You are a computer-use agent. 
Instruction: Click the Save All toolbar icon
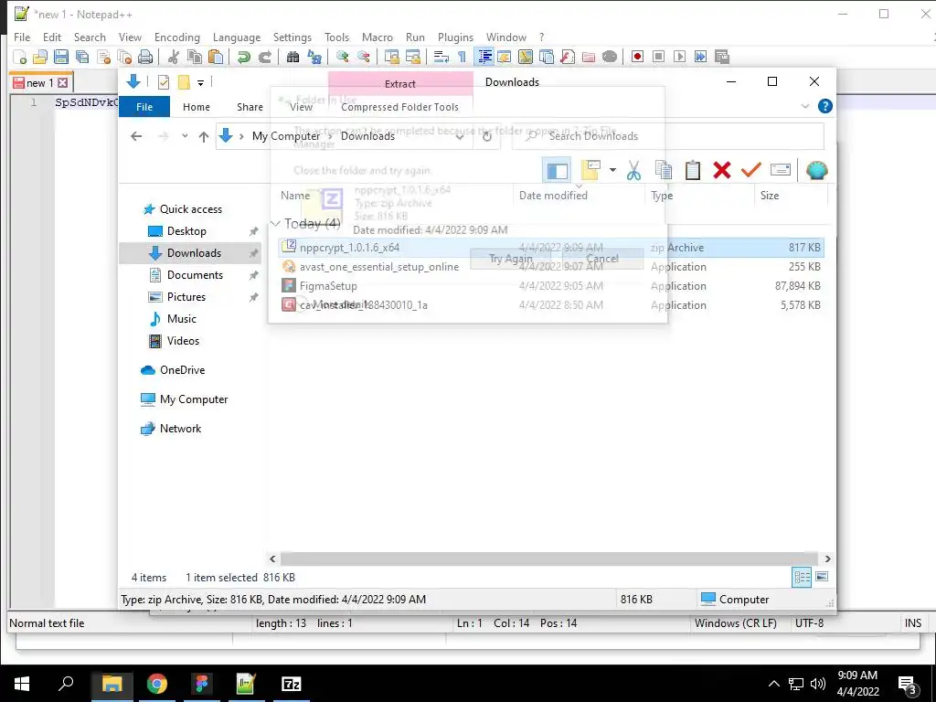tap(81, 57)
